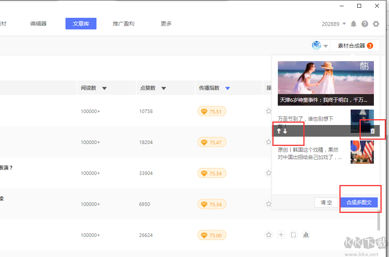Move the 万圣节 article down with the down arrow

(x=285, y=131)
